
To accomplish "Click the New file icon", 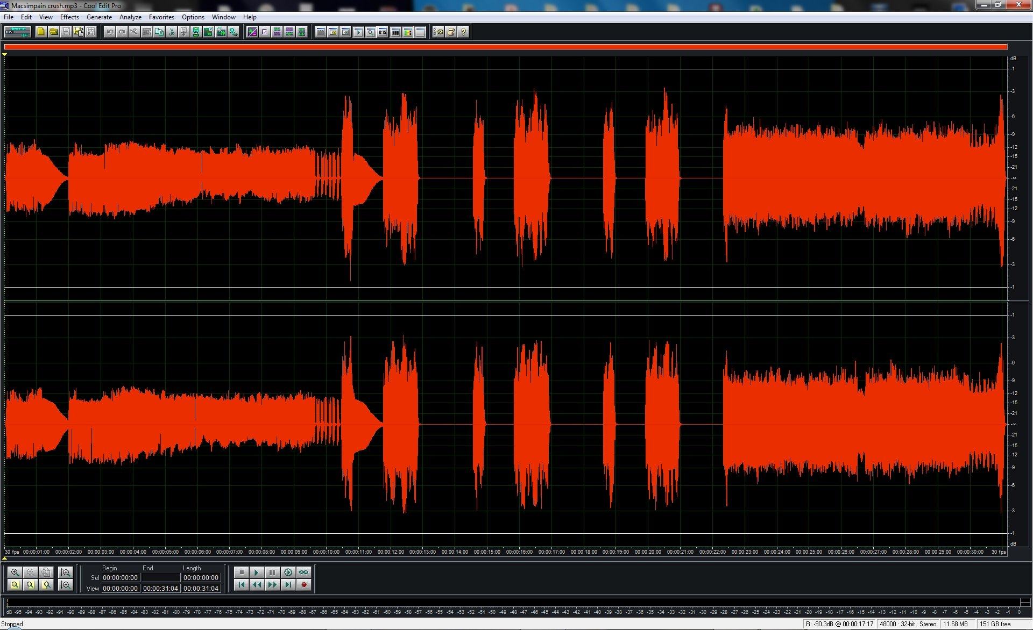I will [x=41, y=32].
